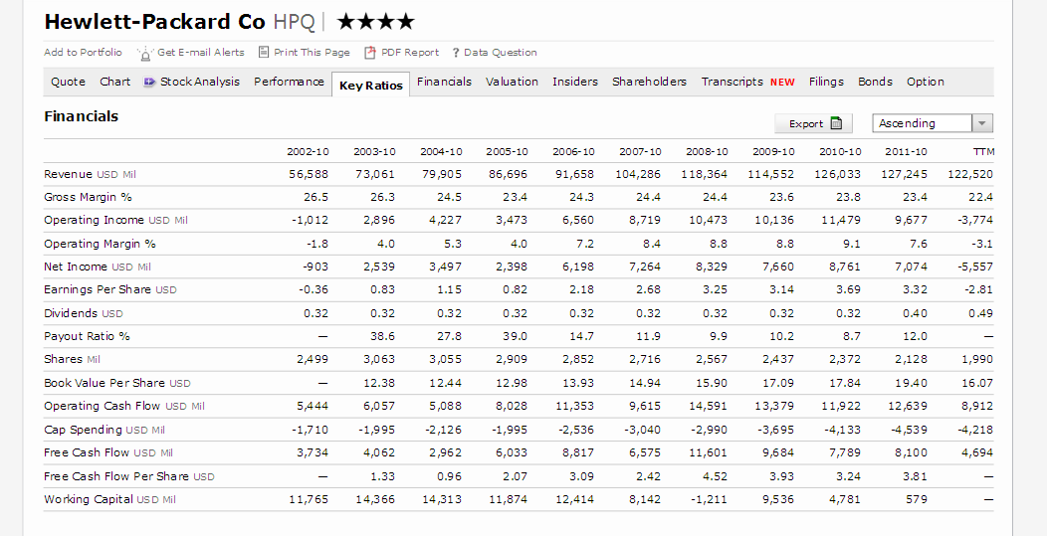Screen dimensions: 1047x536
Task: Open the Stock Analysis tab
Action: click(x=200, y=82)
